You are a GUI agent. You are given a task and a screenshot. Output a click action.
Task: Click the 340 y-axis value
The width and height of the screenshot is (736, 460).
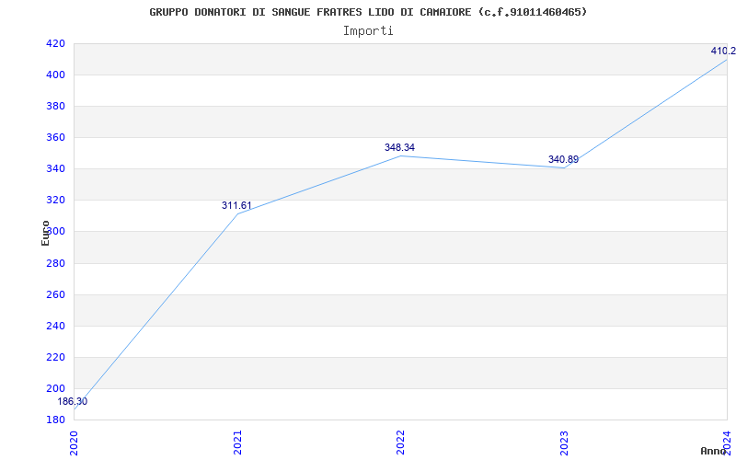coord(55,169)
